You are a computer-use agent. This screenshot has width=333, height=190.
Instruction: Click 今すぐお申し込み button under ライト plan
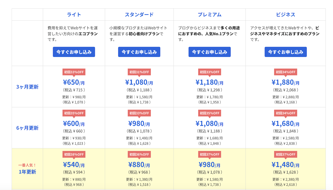click(x=74, y=52)
